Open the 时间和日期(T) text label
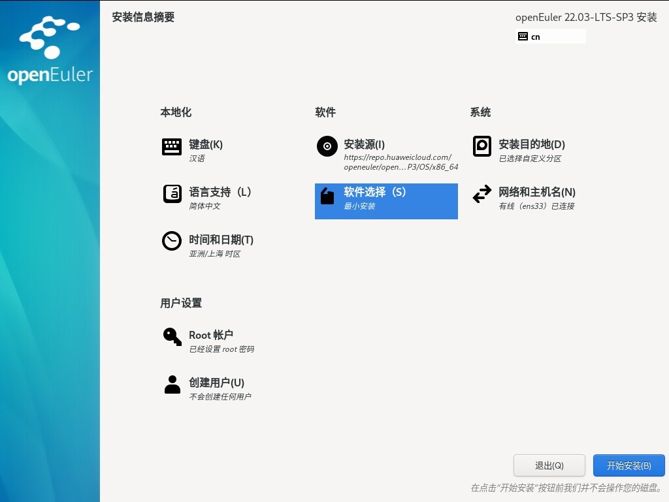 click(x=221, y=240)
